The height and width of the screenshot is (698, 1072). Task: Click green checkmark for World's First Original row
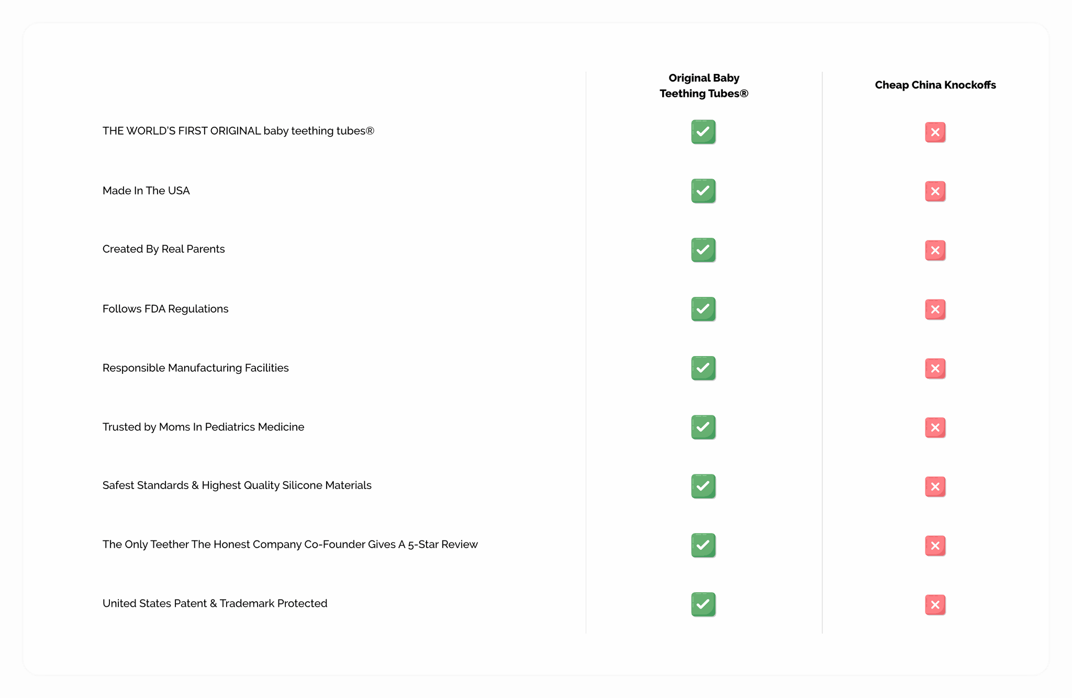pos(703,132)
